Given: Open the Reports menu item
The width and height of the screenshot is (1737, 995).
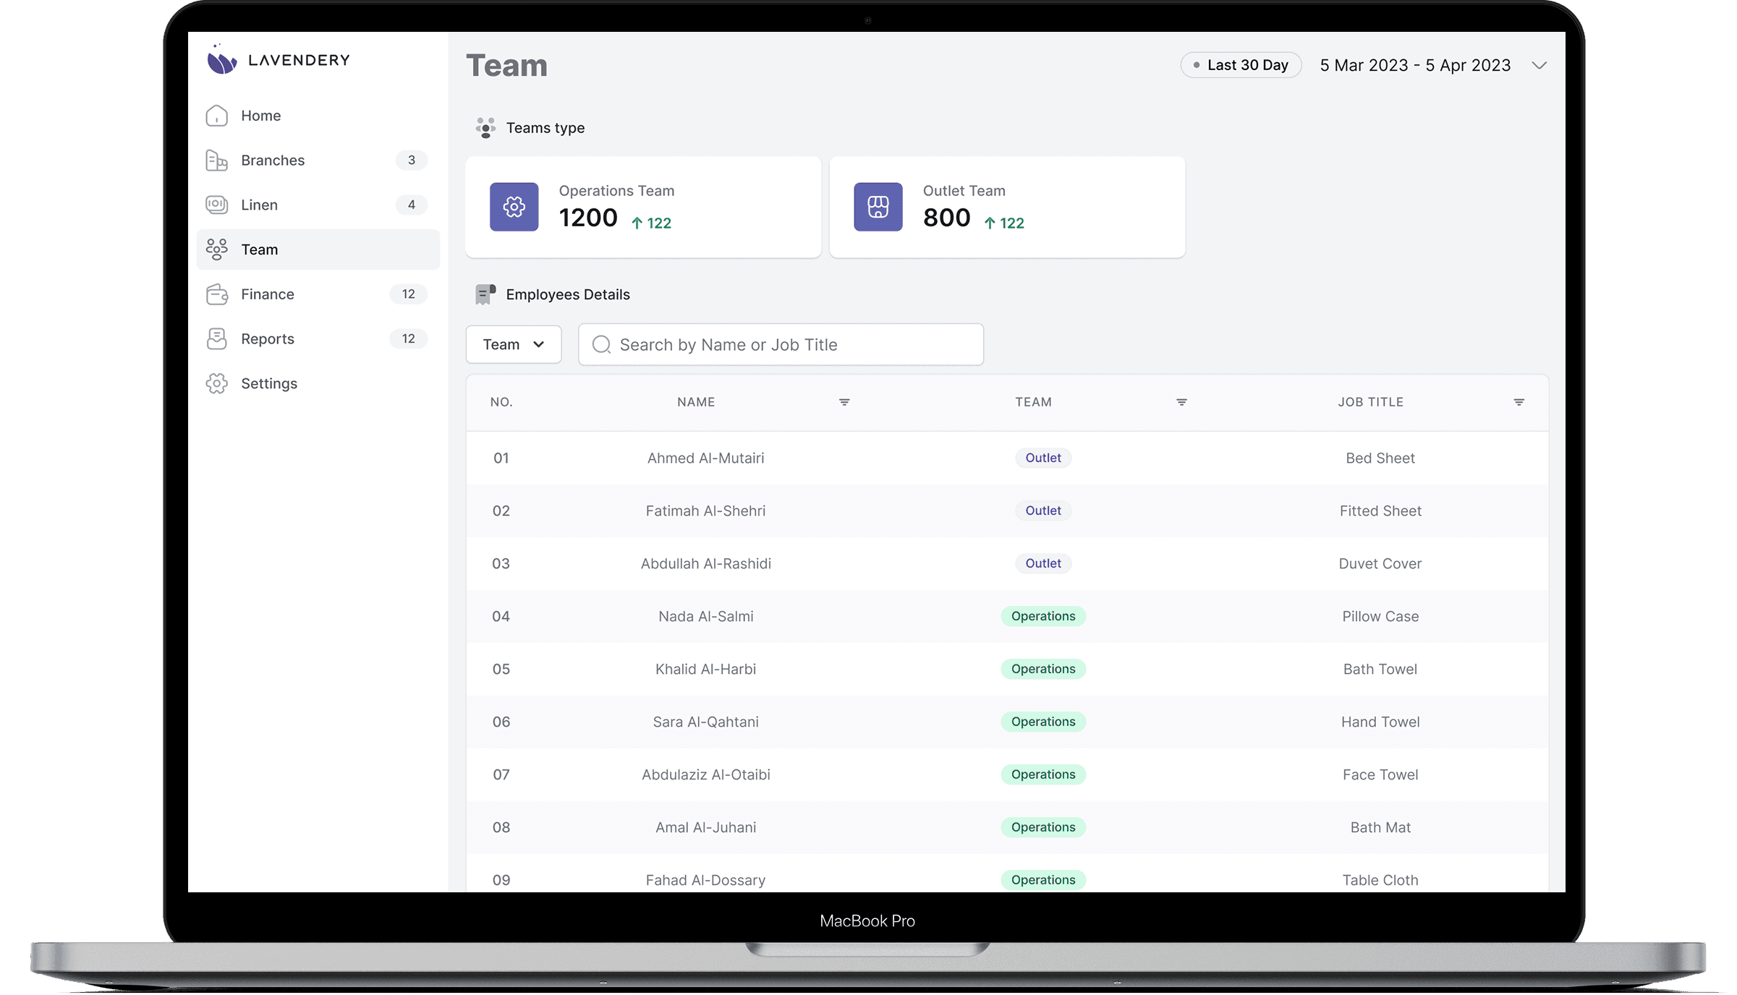Looking at the screenshot, I should (268, 339).
